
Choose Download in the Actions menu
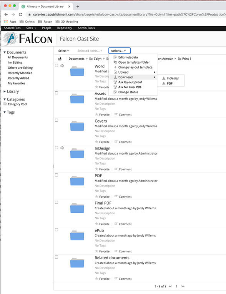pyautogui.click(x=134, y=77)
